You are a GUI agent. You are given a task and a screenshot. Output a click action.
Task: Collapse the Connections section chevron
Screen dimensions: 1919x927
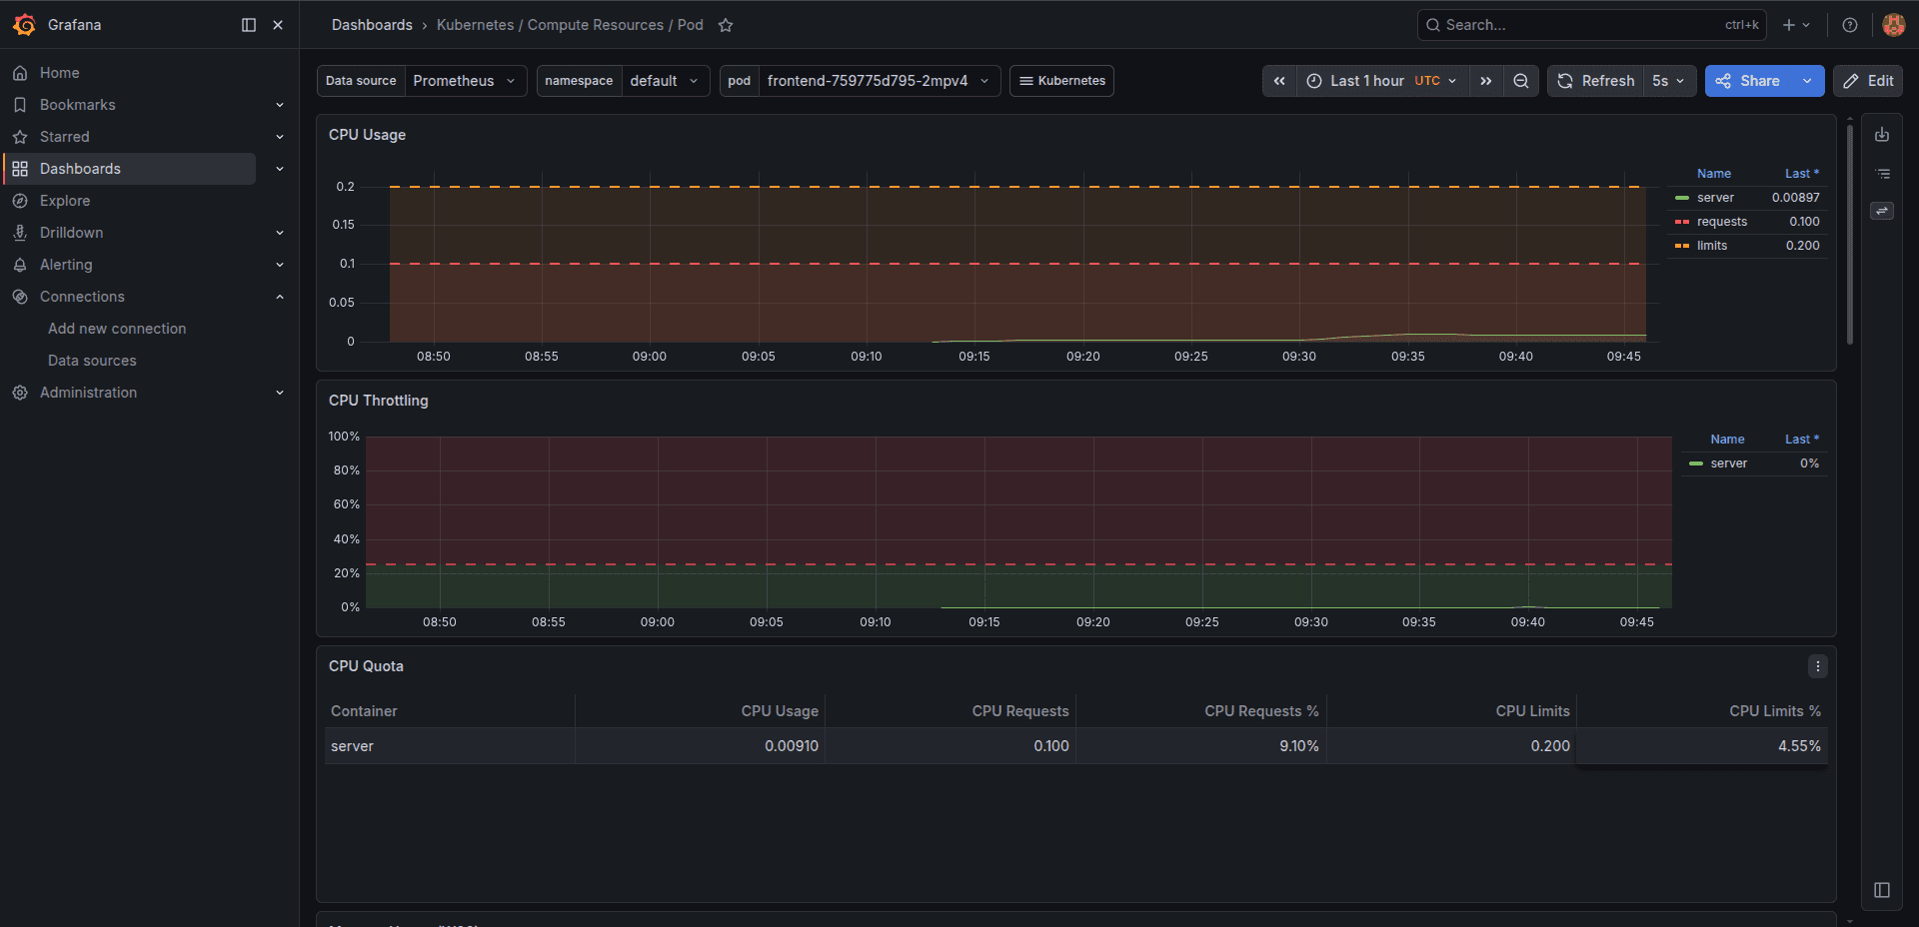pos(280,297)
